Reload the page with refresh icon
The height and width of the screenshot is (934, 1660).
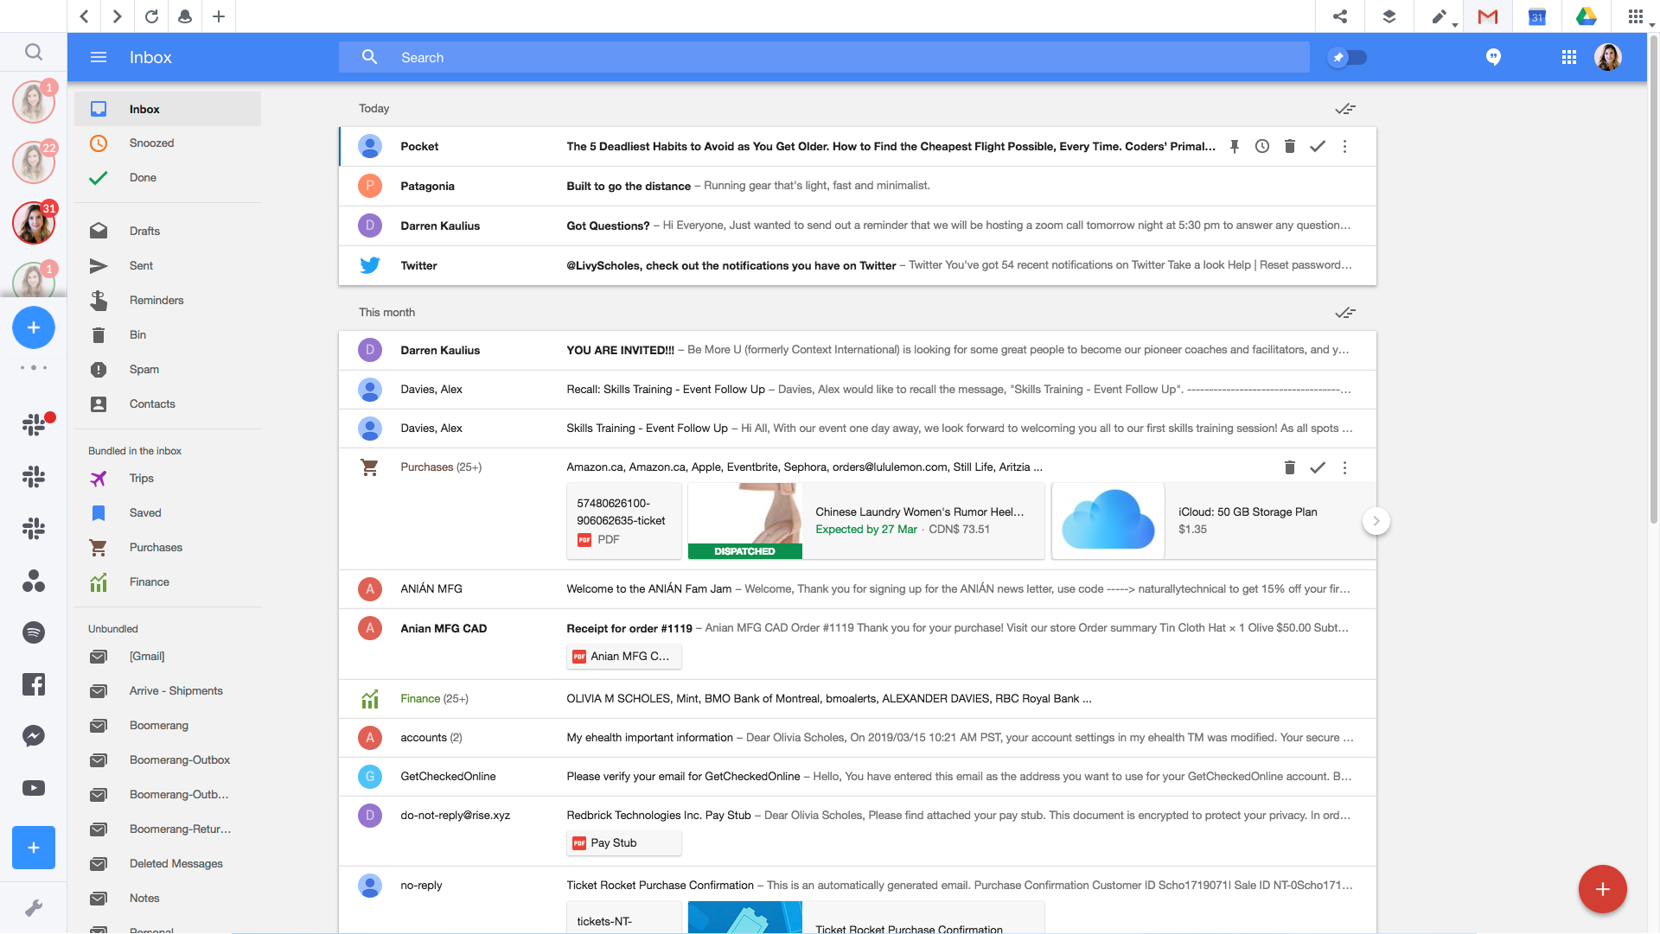point(151,16)
